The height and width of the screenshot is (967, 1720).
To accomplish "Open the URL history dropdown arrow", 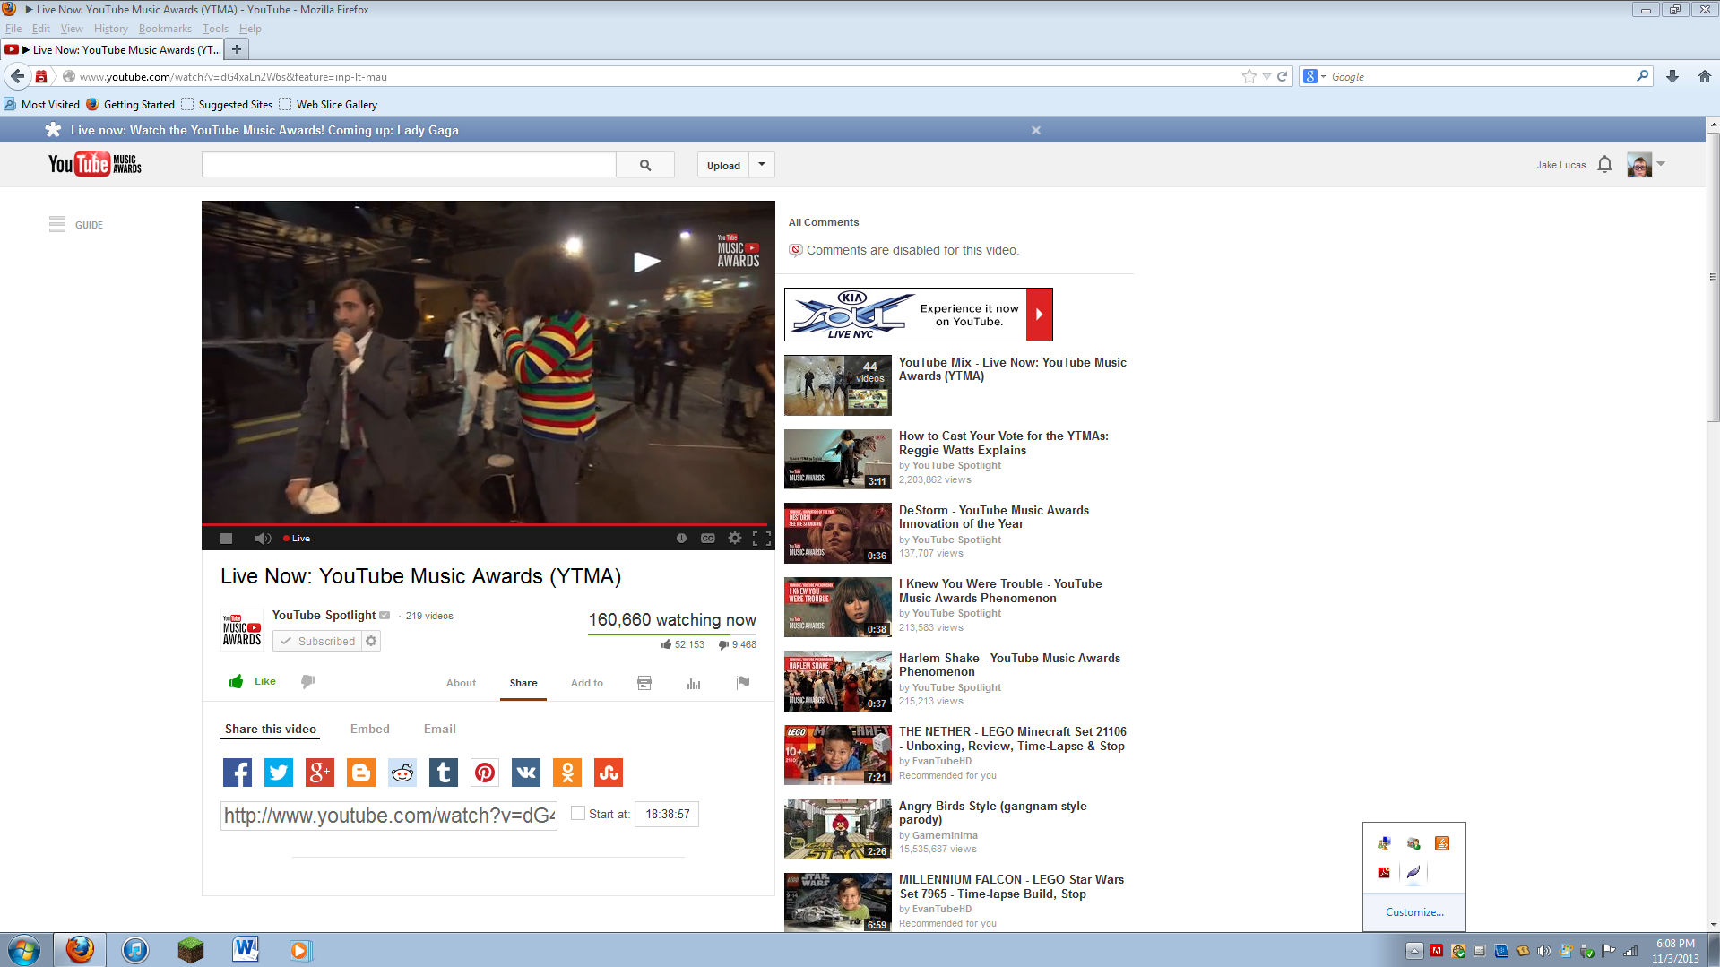I will click(x=1266, y=77).
